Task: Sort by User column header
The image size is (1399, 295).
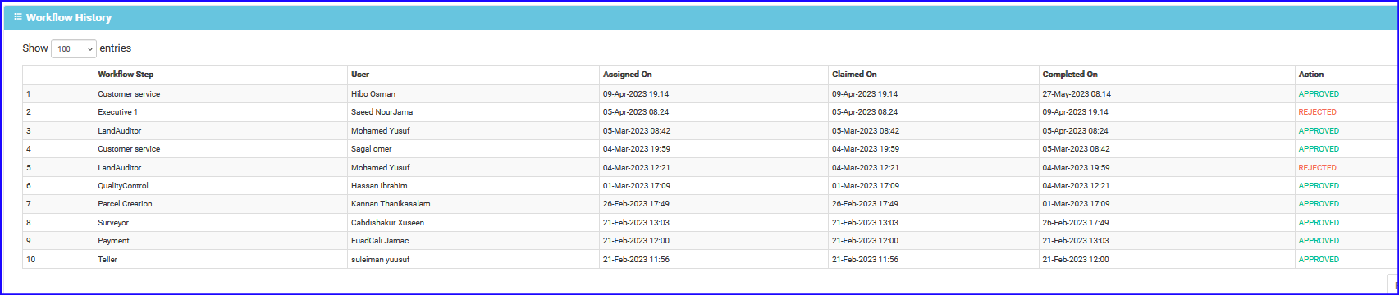Action: [360, 75]
